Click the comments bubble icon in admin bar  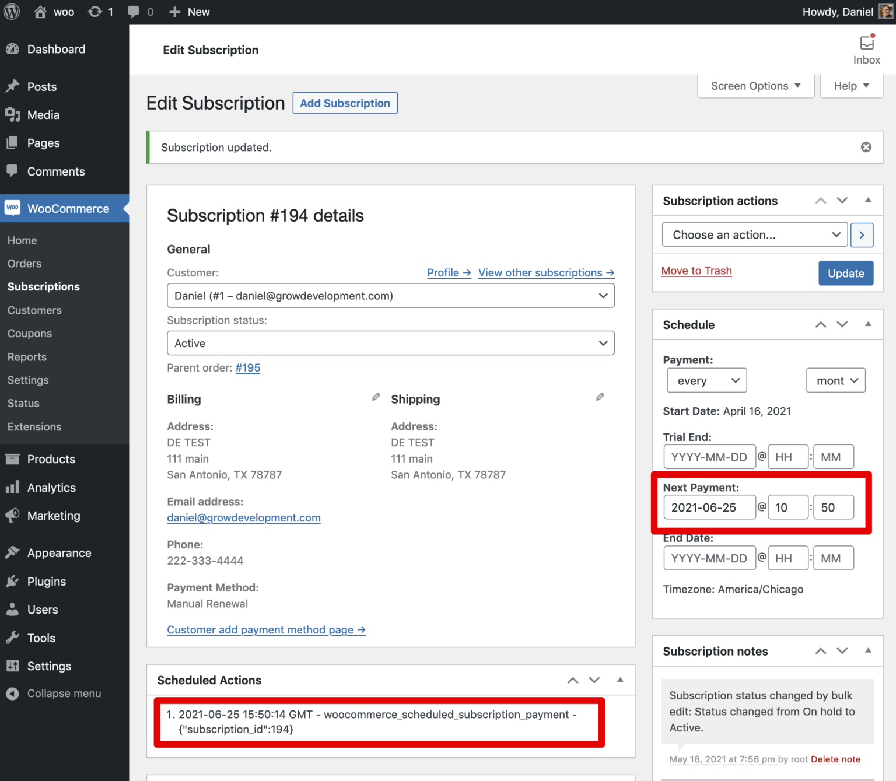pyautogui.click(x=133, y=12)
